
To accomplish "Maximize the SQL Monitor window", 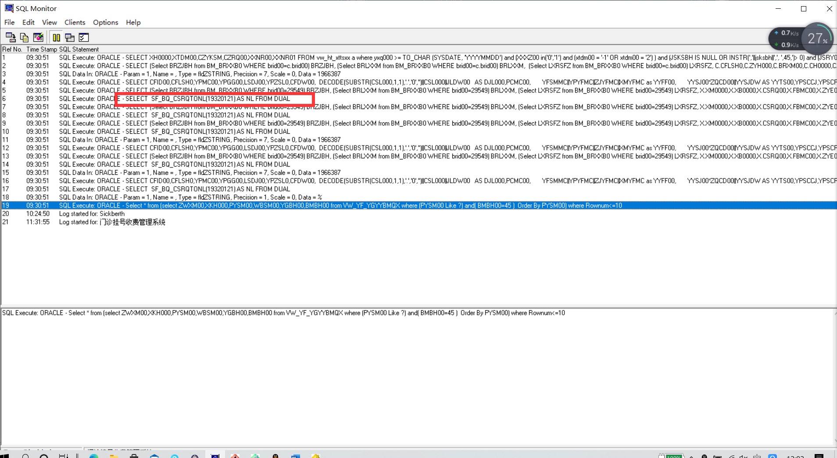I will pos(804,9).
